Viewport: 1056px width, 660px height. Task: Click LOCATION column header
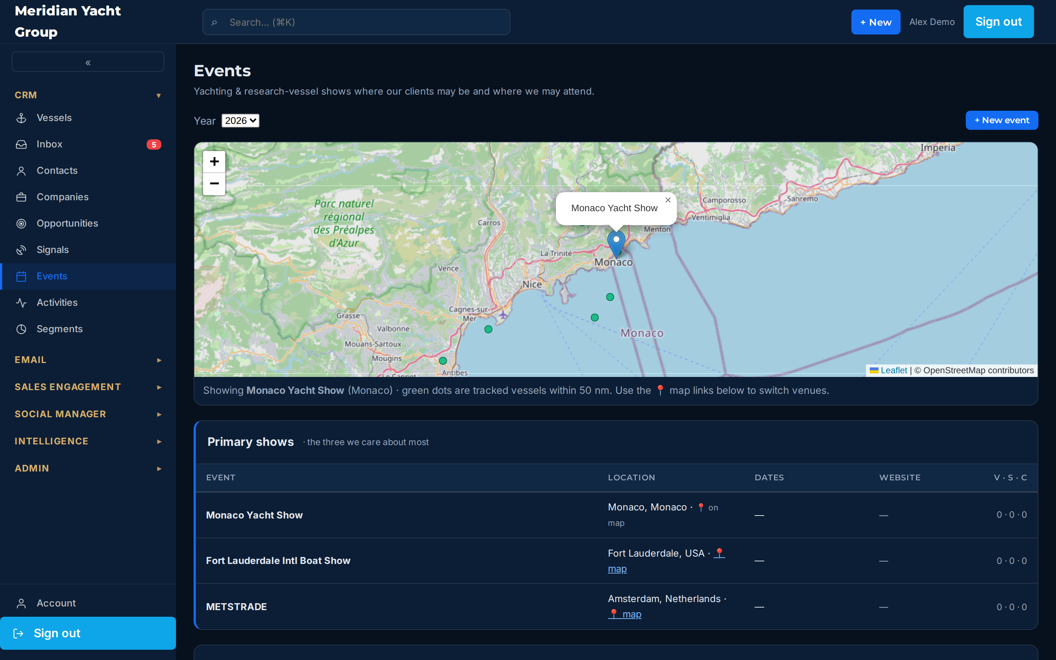point(631,477)
